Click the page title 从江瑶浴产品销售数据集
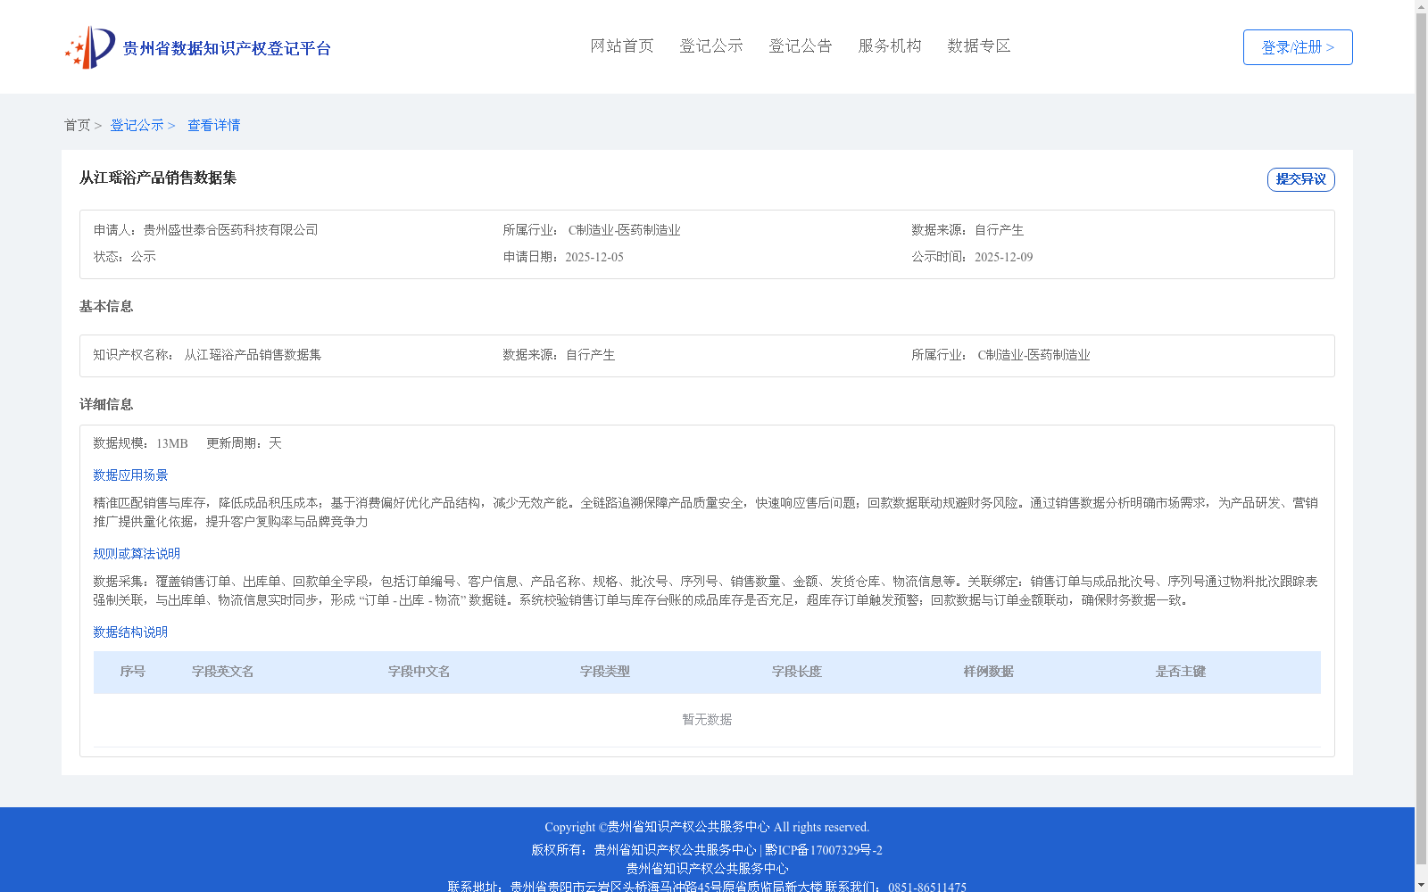 tap(158, 178)
